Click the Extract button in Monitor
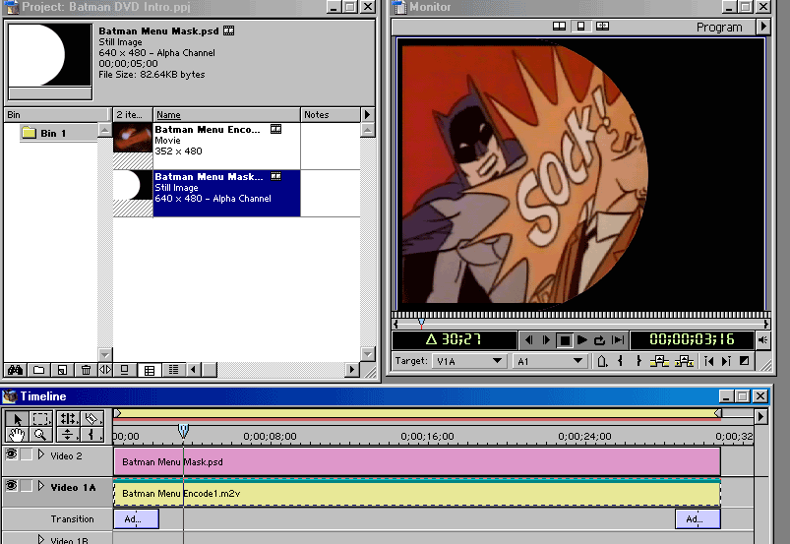The height and width of the screenshot is (544, 790). tap(684, 361)
